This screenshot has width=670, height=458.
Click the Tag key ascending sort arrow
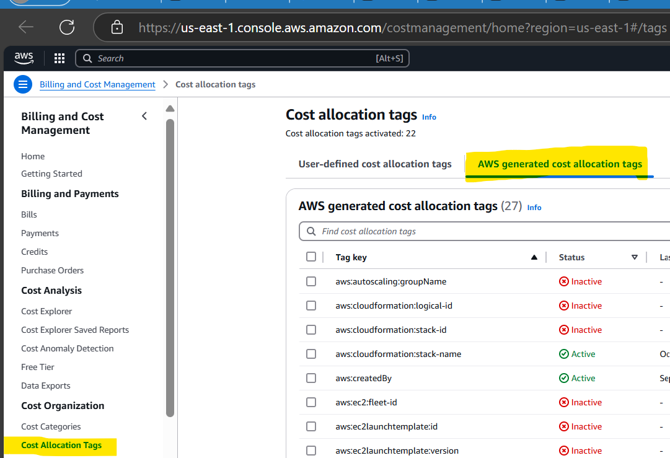[534, 257]
